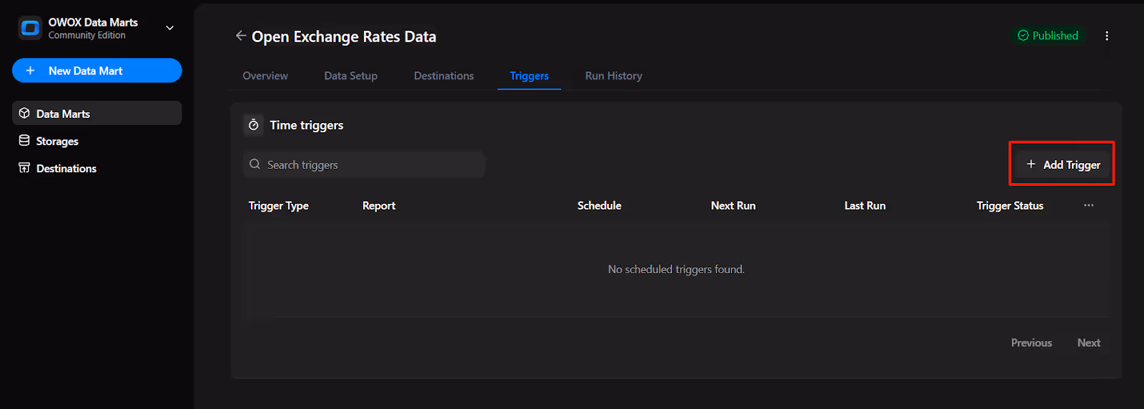The width and height of the screenshot is (1144, 409).
Task: Open Data Marts in the sidebar
Action: tap(97, 114)
